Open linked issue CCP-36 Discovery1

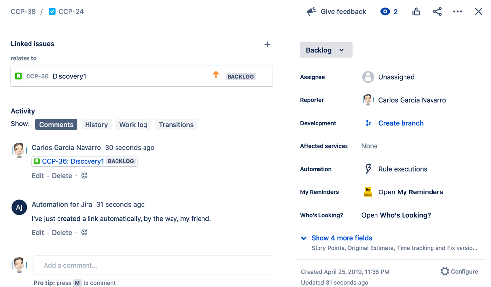[x=142, y=76]
